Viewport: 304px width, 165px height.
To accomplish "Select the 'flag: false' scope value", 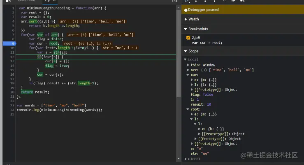I will tap(202, 95).
